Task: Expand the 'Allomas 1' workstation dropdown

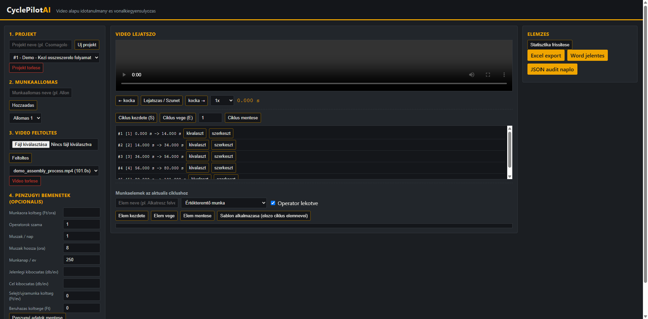Action: tap(25, 118)
